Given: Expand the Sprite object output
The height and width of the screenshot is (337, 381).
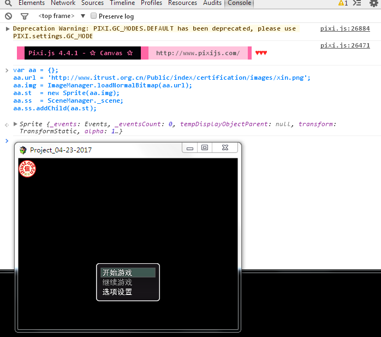Looking at the screenshot, I should point(15,124).
